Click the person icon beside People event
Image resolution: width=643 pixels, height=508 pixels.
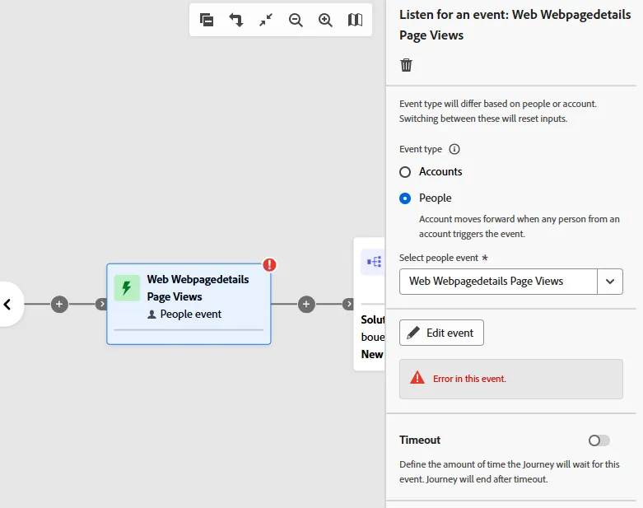pyautogui.click(x=151, y=315)
